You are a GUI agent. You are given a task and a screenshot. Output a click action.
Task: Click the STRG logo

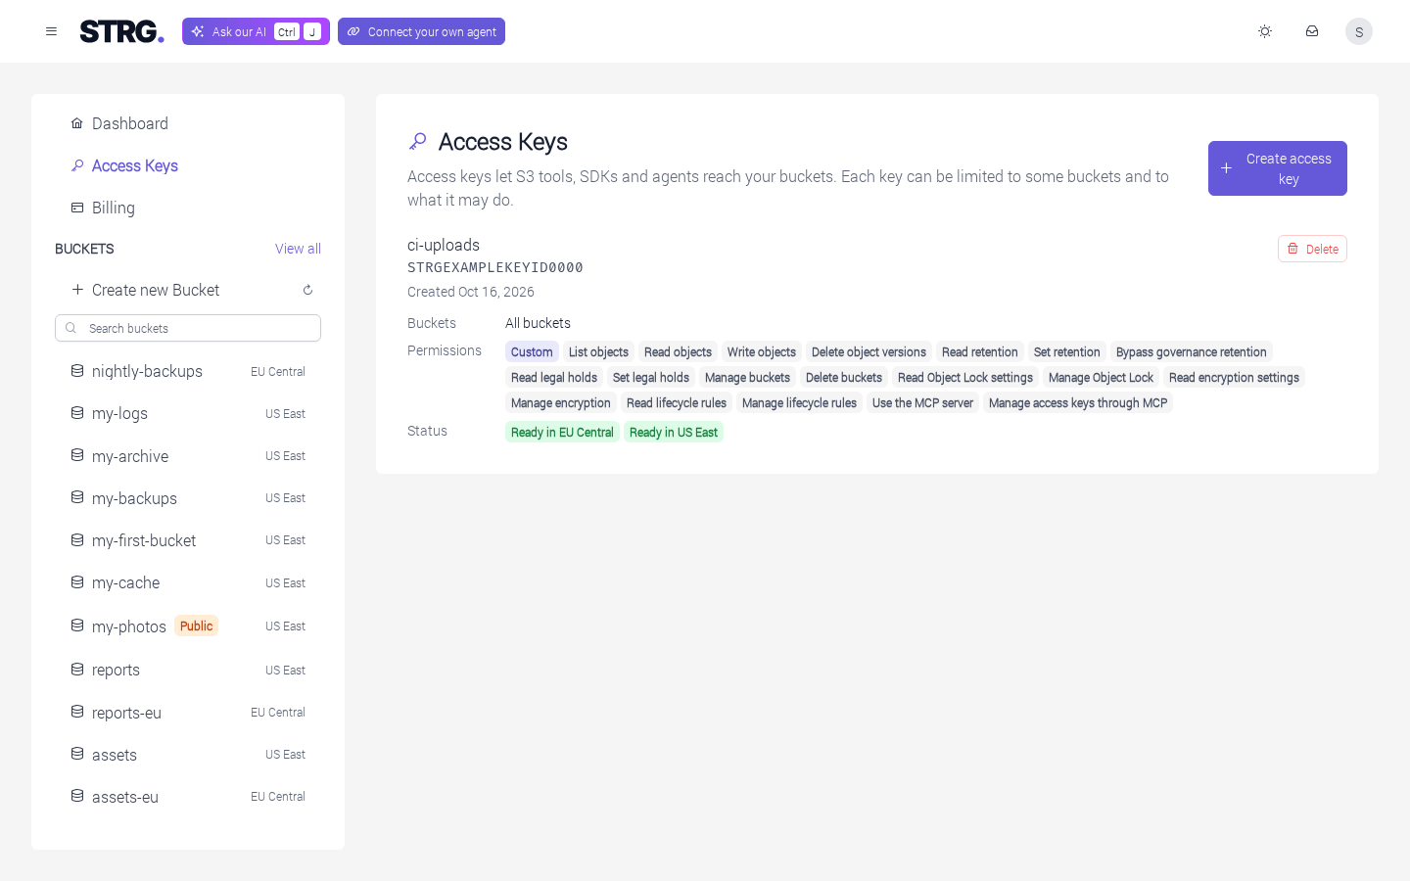121,31
